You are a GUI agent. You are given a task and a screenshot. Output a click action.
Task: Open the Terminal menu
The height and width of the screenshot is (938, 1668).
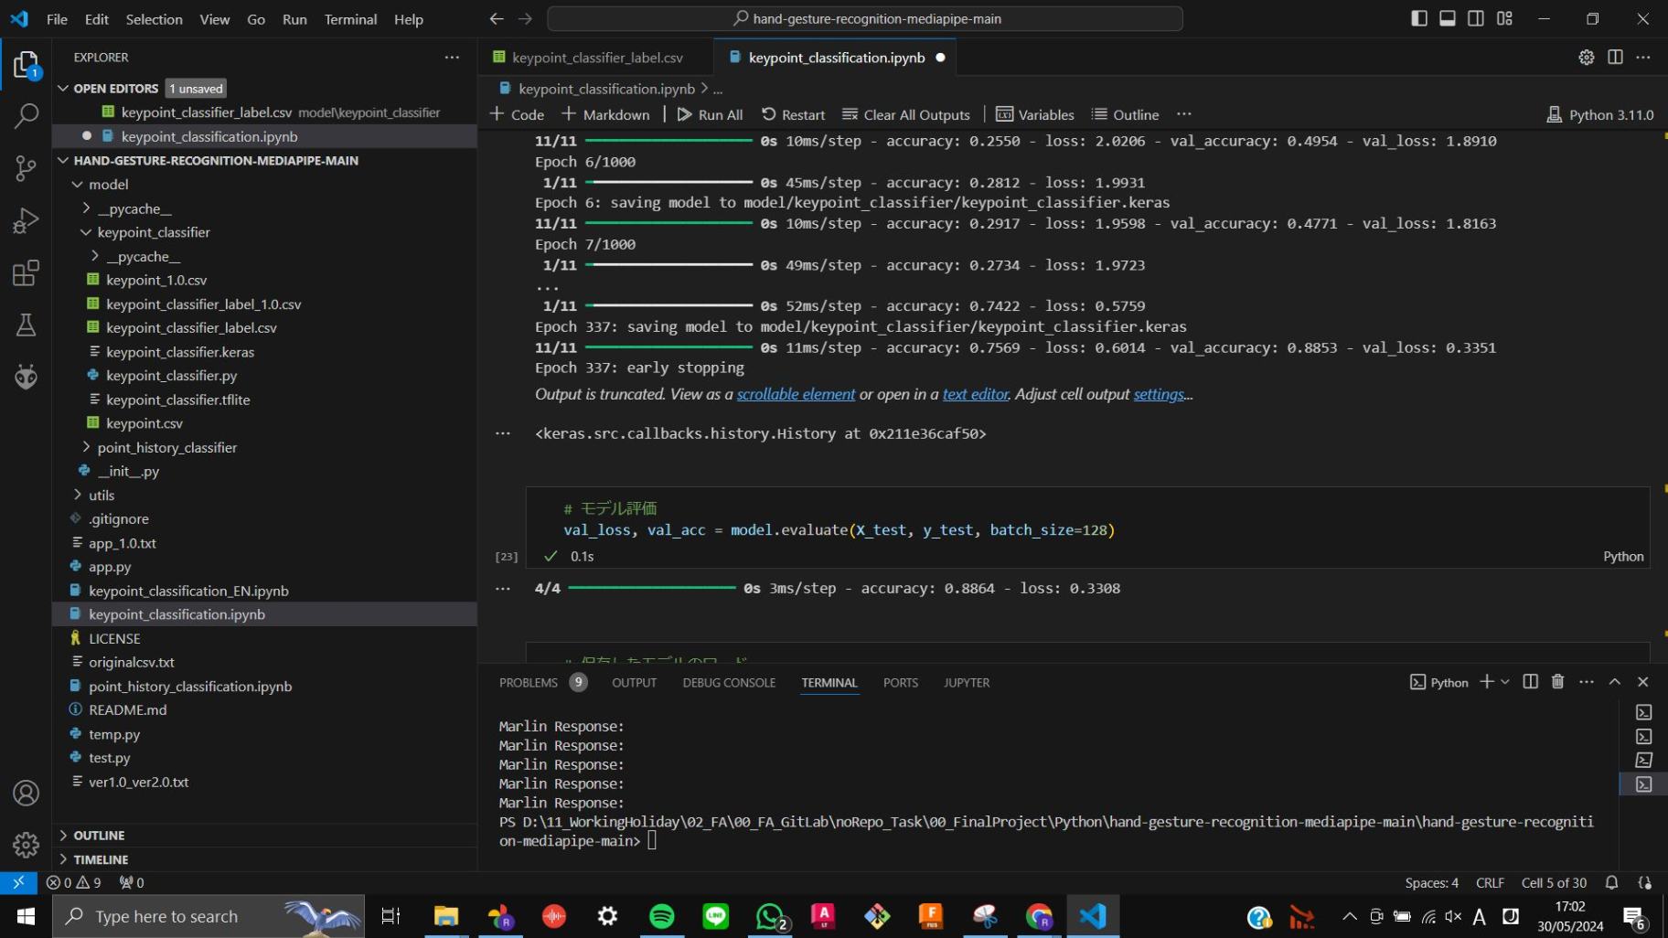350,18
